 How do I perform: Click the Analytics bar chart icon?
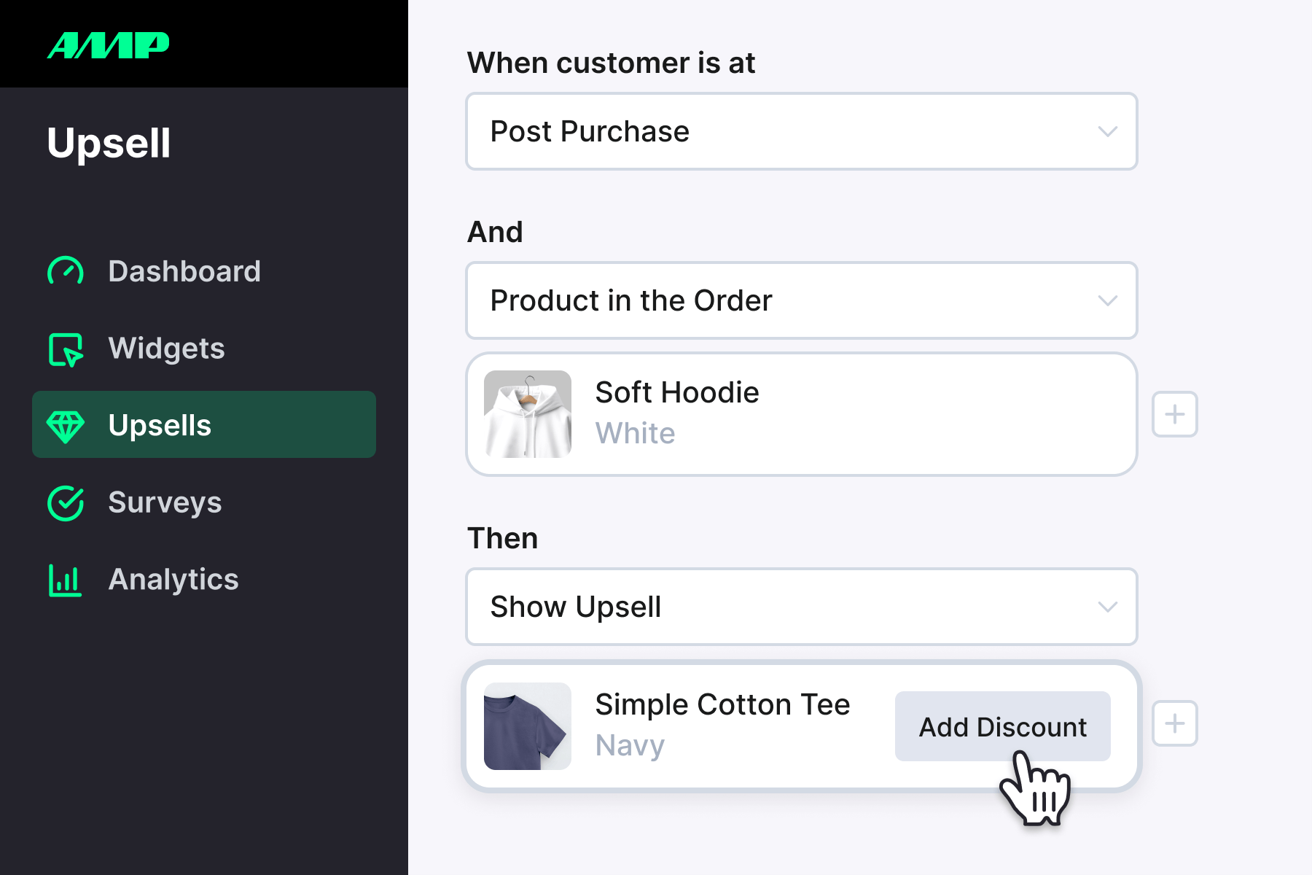[x=65, y=580]
